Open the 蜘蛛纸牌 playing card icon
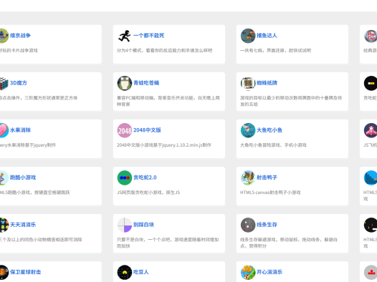The image size is (377, 282). click(x=248, y=83)
